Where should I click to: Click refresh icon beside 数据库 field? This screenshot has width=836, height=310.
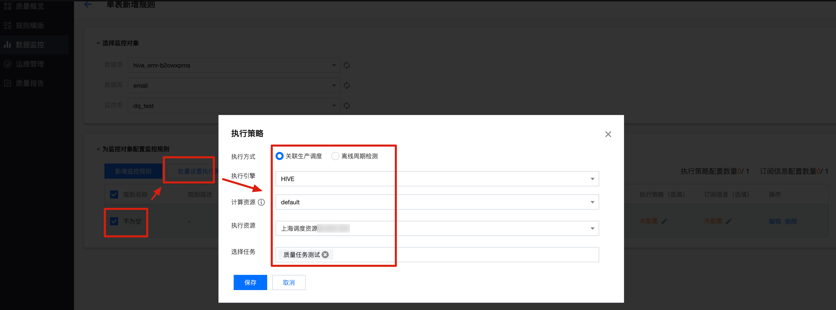[347, 85]
